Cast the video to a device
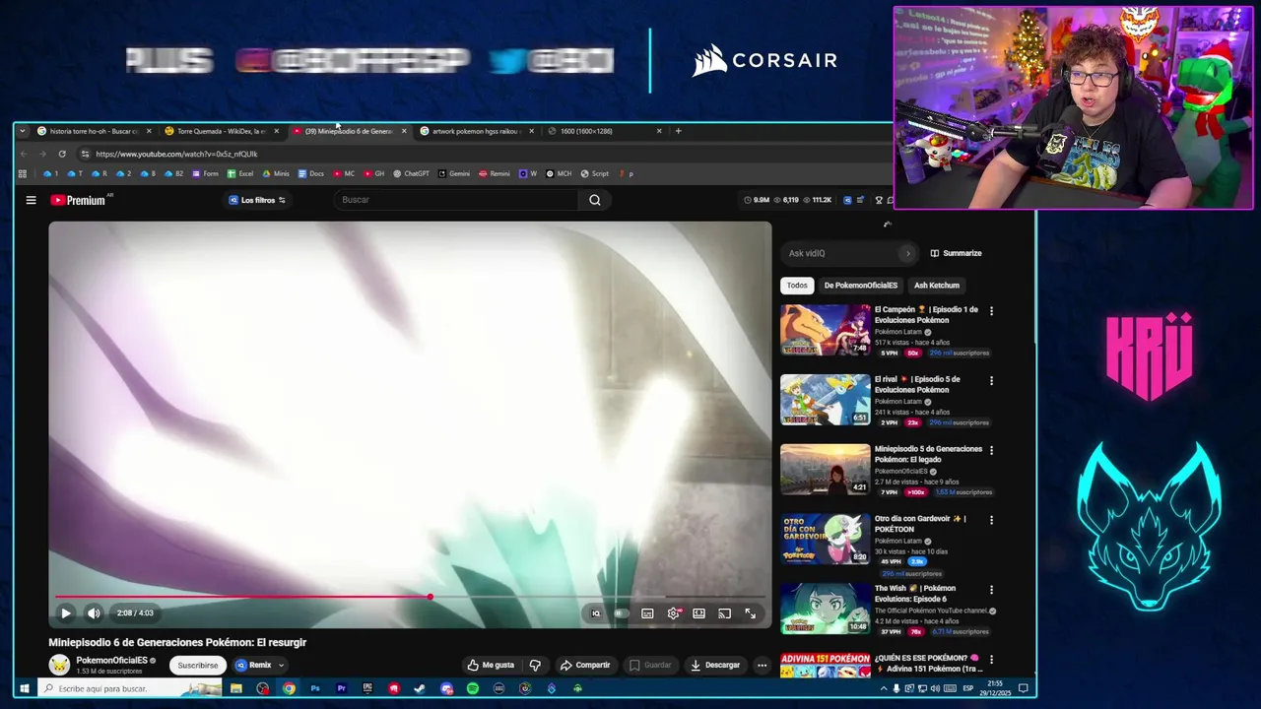Image resolution: width=1261 pixels, height=709 pixels. [x=724, y=612]
